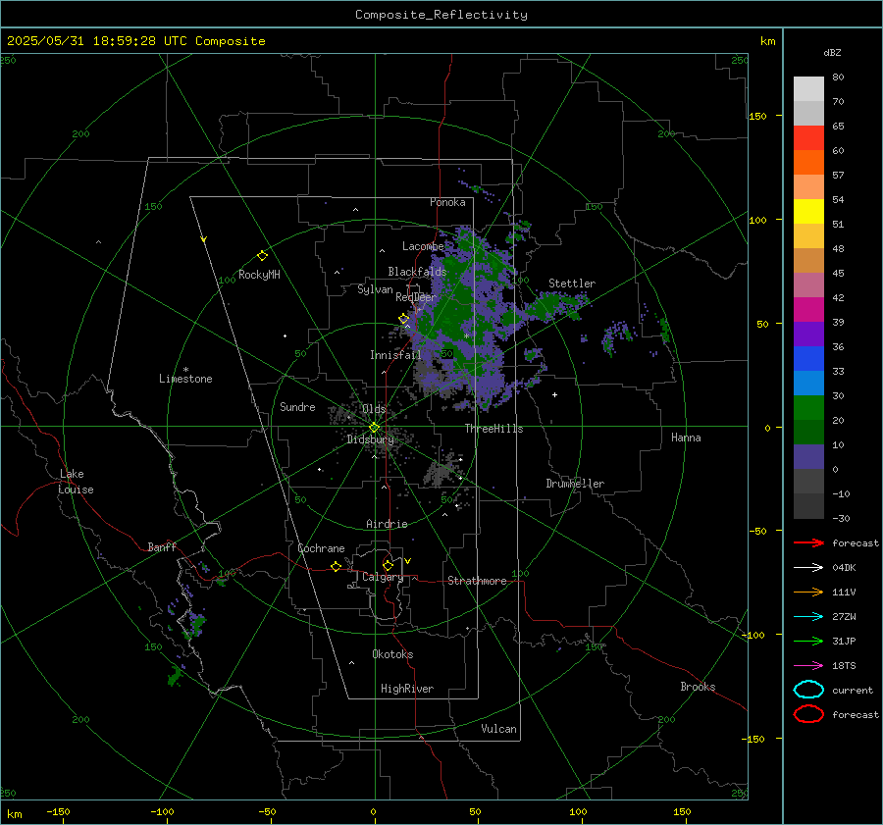Click the Limestone label
Viewport: 883px width, 825px height.
185,379
